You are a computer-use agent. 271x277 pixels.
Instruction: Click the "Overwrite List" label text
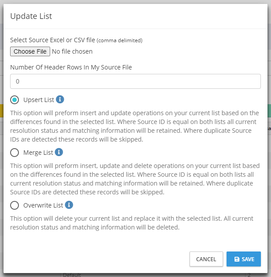pyautogui.click(x=43, y=205)
